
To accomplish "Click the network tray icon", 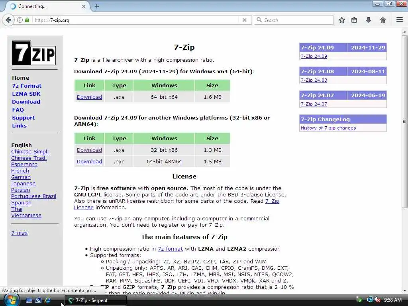I will [370, 300].
